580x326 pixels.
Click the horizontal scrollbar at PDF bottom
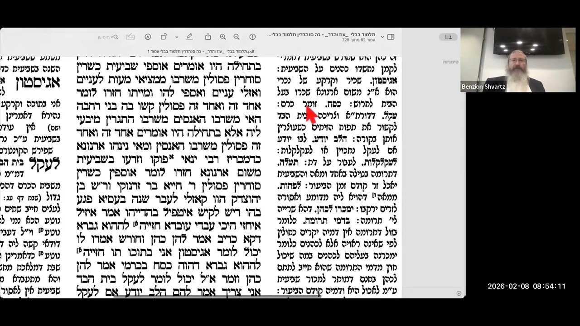(x=217, y=297)
